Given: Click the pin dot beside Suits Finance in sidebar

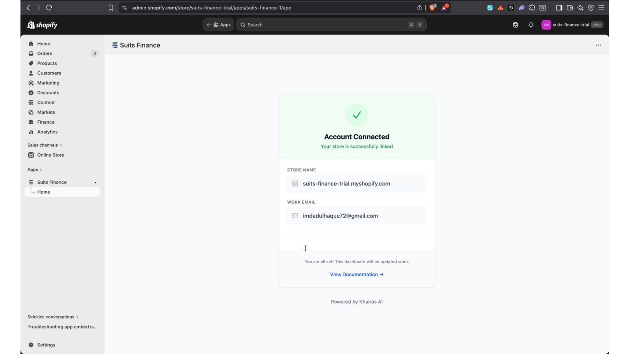Looking at the screenshot, I should (x=95, y=183).
